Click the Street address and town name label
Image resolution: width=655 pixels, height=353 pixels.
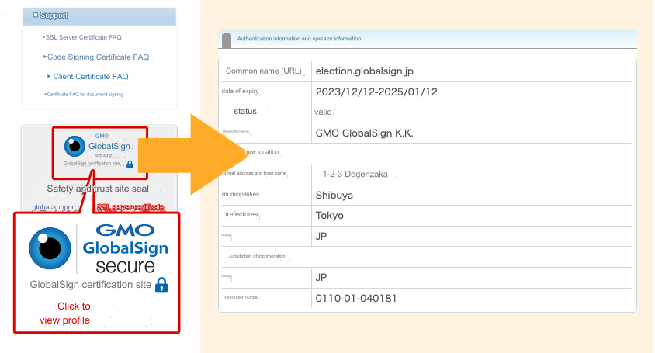[255, 173]
